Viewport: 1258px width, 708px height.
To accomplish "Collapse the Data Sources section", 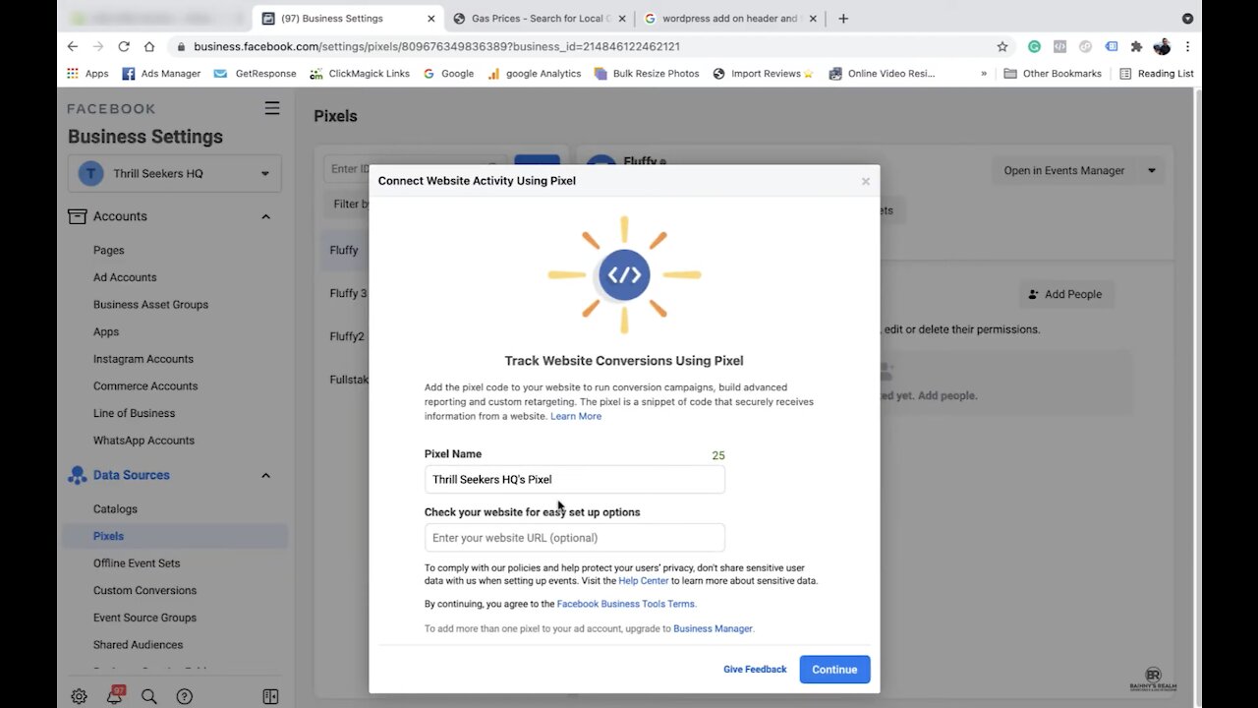I will point(265,475).
